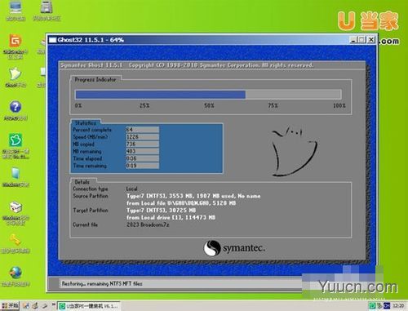Click the CH language indicator in tray

pyautogui.click(x=387, y=306)
